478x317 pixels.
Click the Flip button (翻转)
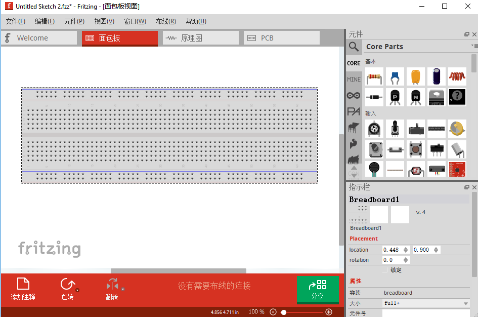(112, 289)
